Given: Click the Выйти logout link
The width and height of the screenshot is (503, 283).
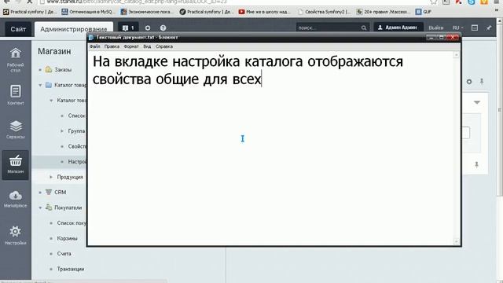Looking at the screenshot, I should [x=436, y=28].
